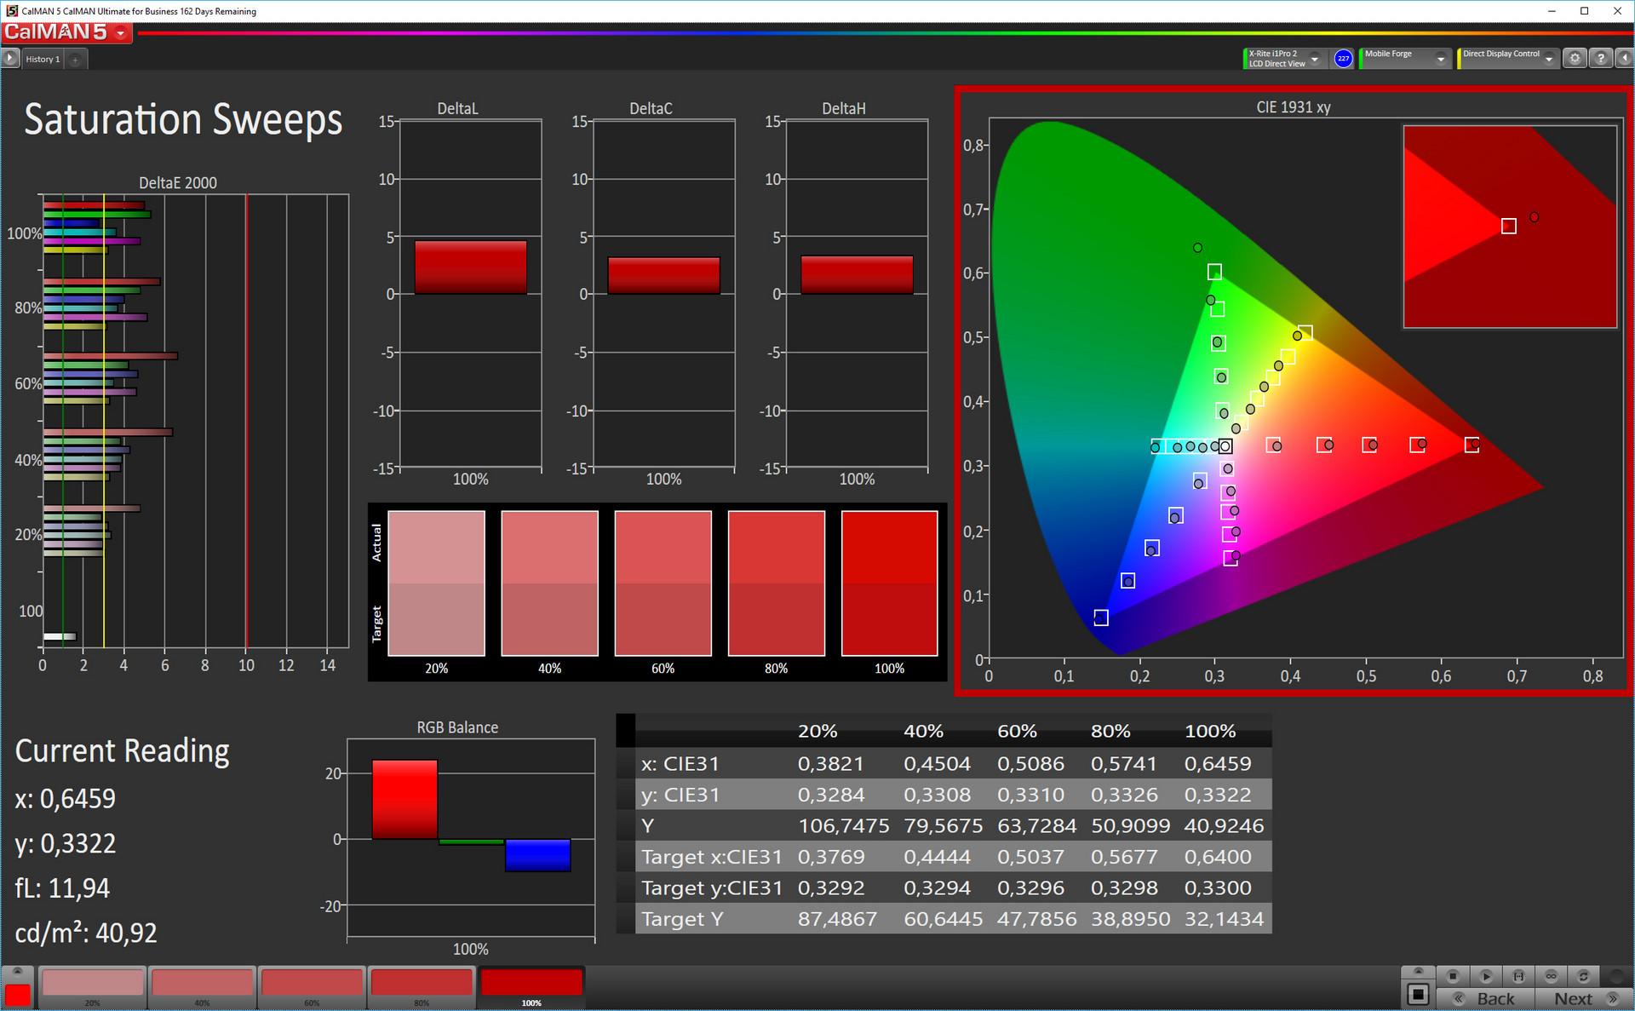Select the 20% saturation swatch in bottom strip
This screenshot has height=1011, width=1635.
pos(92,986)
